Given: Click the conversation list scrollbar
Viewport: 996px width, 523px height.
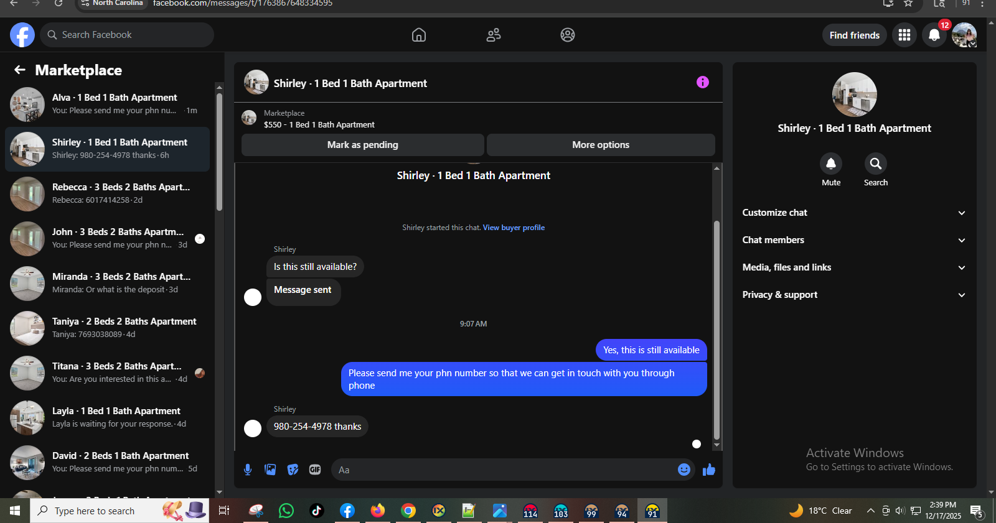Looking at the screenshot, I should click(x=219, y=152).
